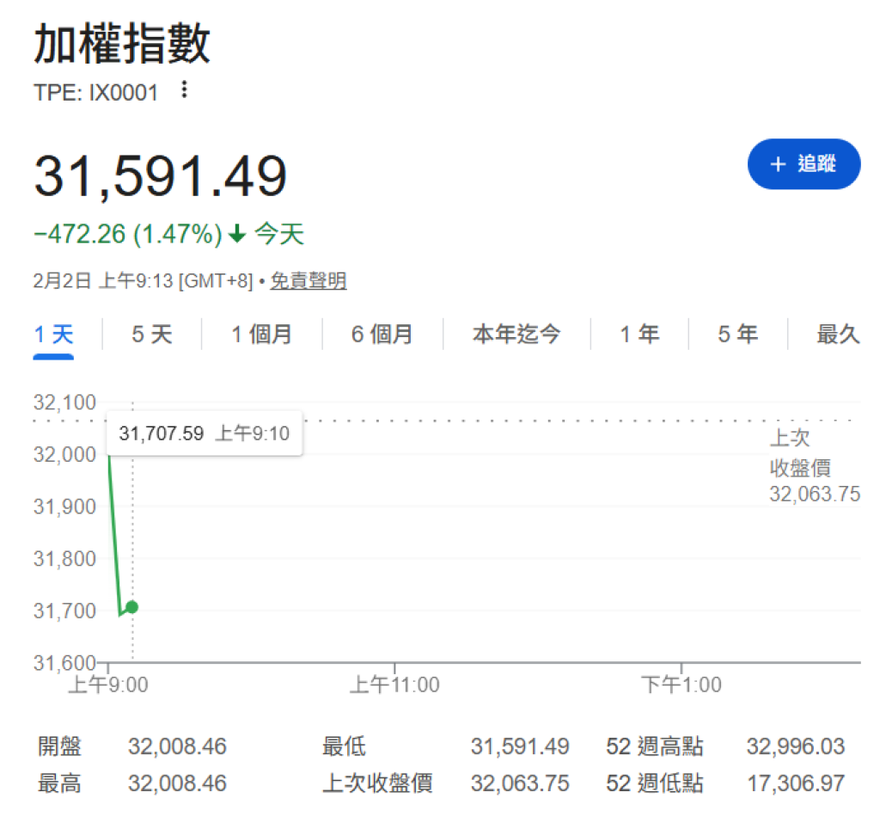Image resolution: width=880 pixels, height=823 pixels.
Task: Follow the index with the 追蹤 button
Action: pyautogui.click(x=804, y=164)
